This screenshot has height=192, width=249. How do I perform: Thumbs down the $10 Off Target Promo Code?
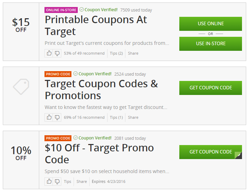(57, 181)
